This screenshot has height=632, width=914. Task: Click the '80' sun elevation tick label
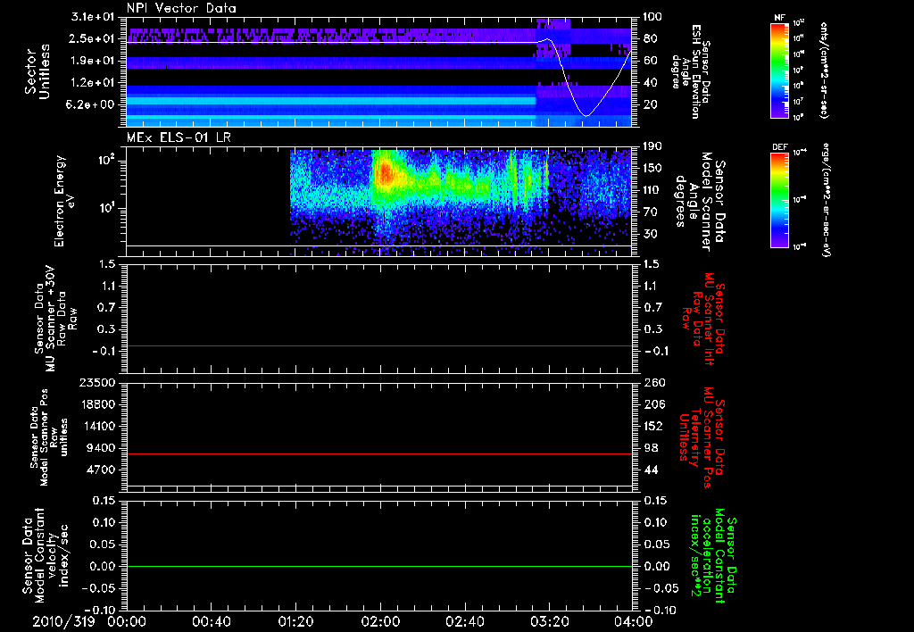[650, 38]
